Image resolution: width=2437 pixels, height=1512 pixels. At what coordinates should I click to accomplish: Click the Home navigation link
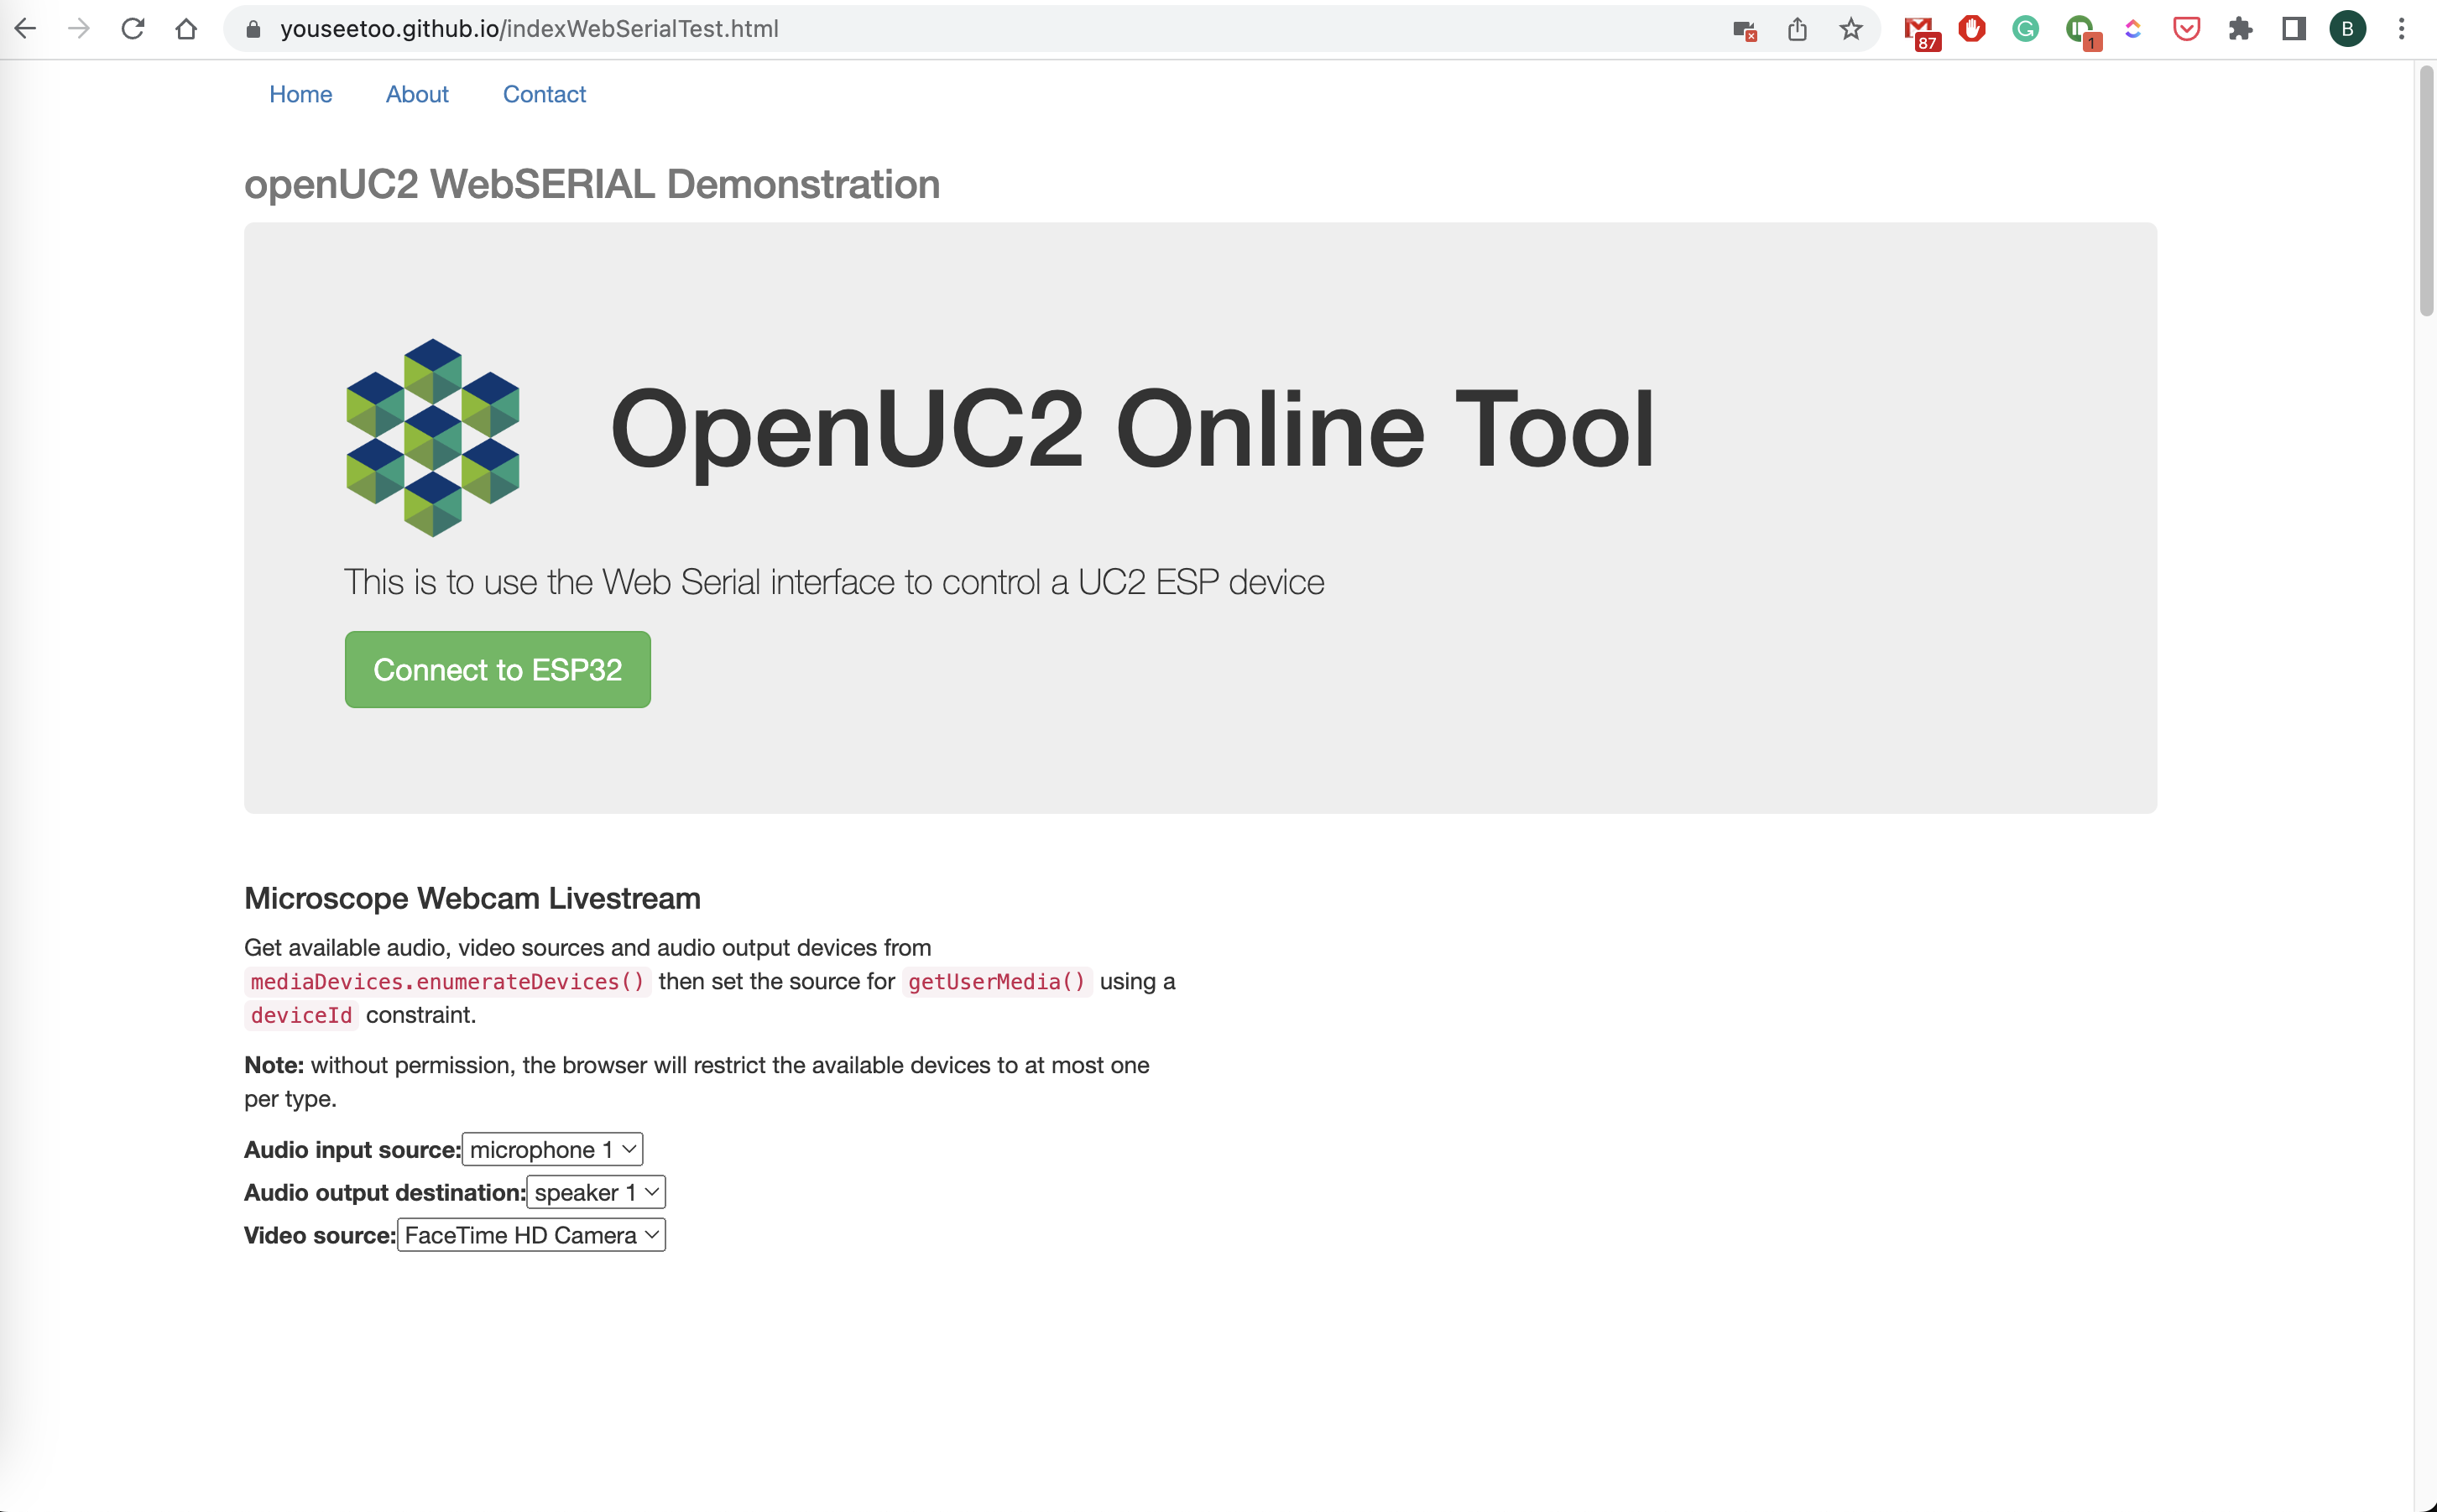pos(300,94)
